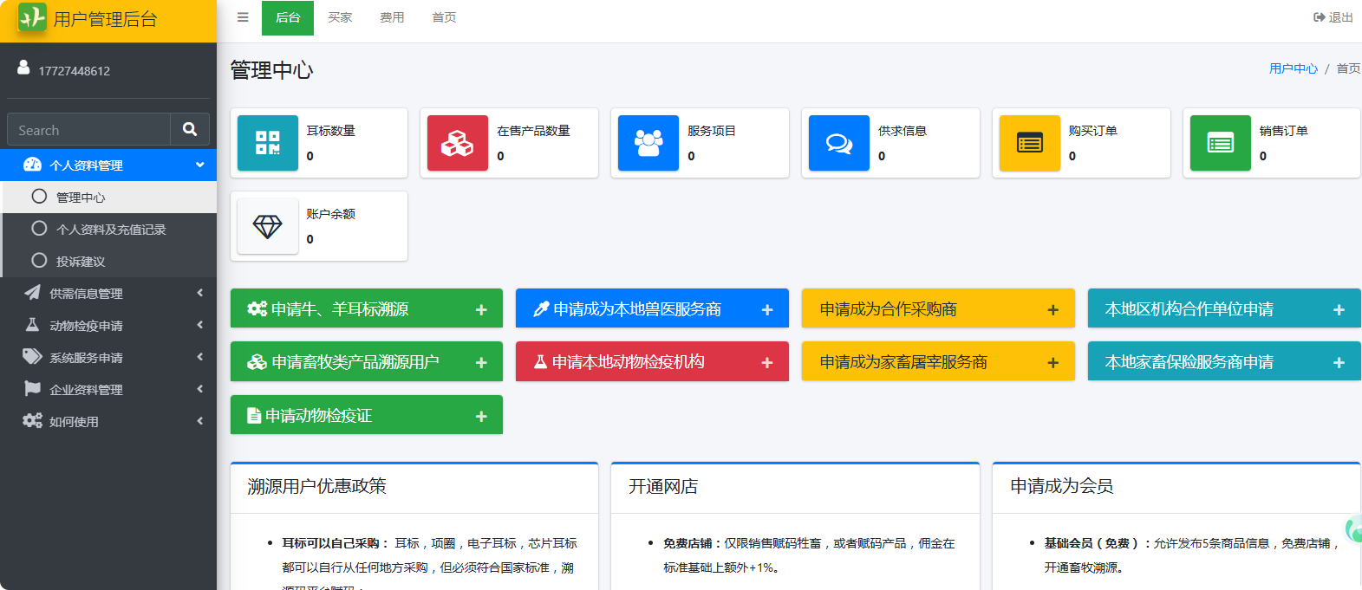Click the plus icon on 申请本地动物检疫机构
1362x590 pixels.
point(767,363)
